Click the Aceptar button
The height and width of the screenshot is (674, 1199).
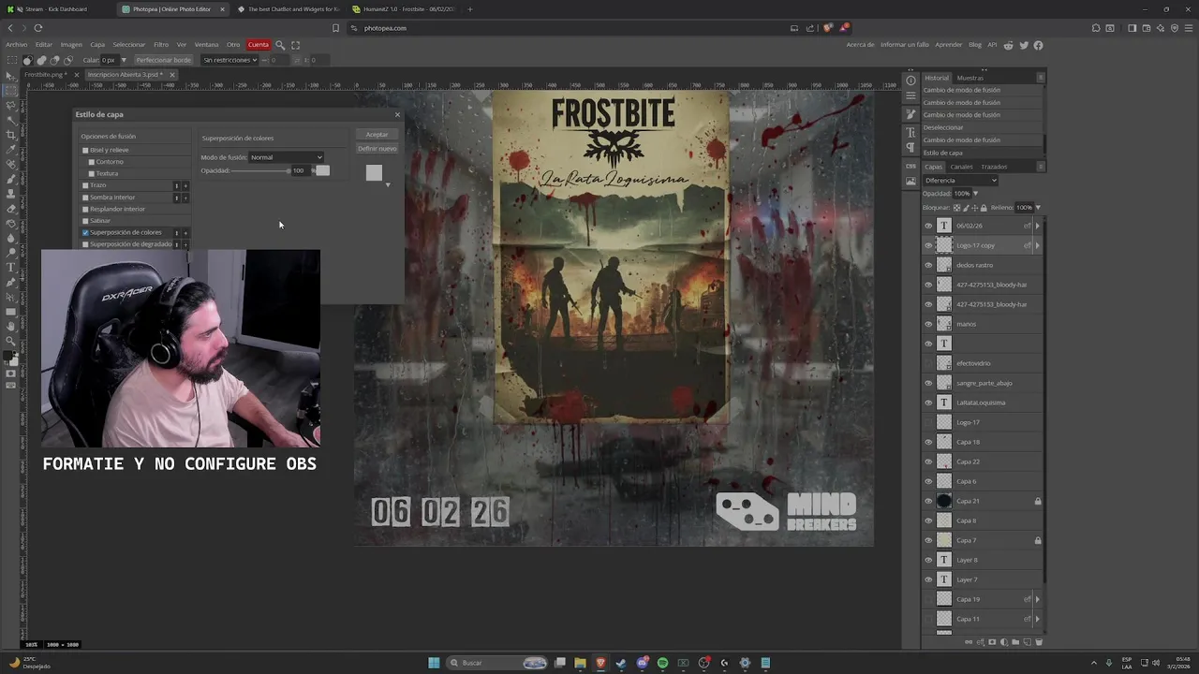coord(377,135)
